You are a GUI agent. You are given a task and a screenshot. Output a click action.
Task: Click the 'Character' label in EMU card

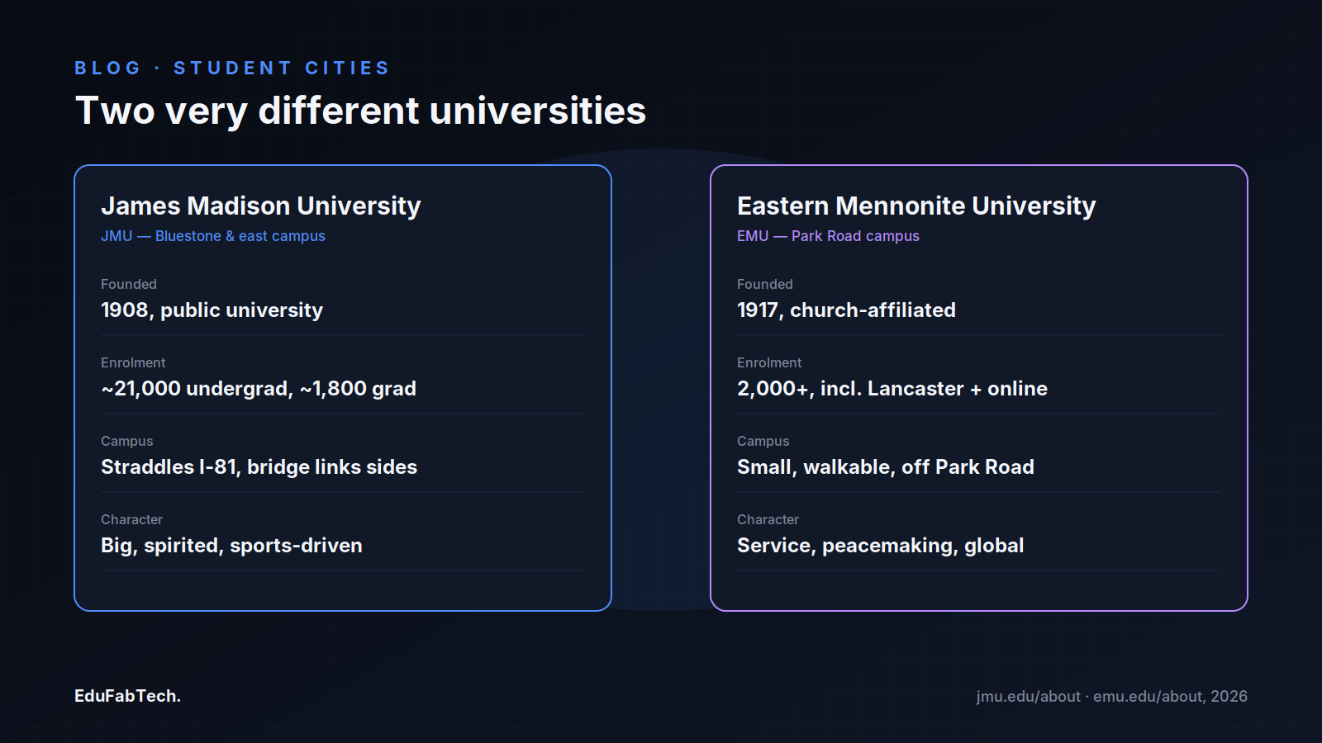768,519
